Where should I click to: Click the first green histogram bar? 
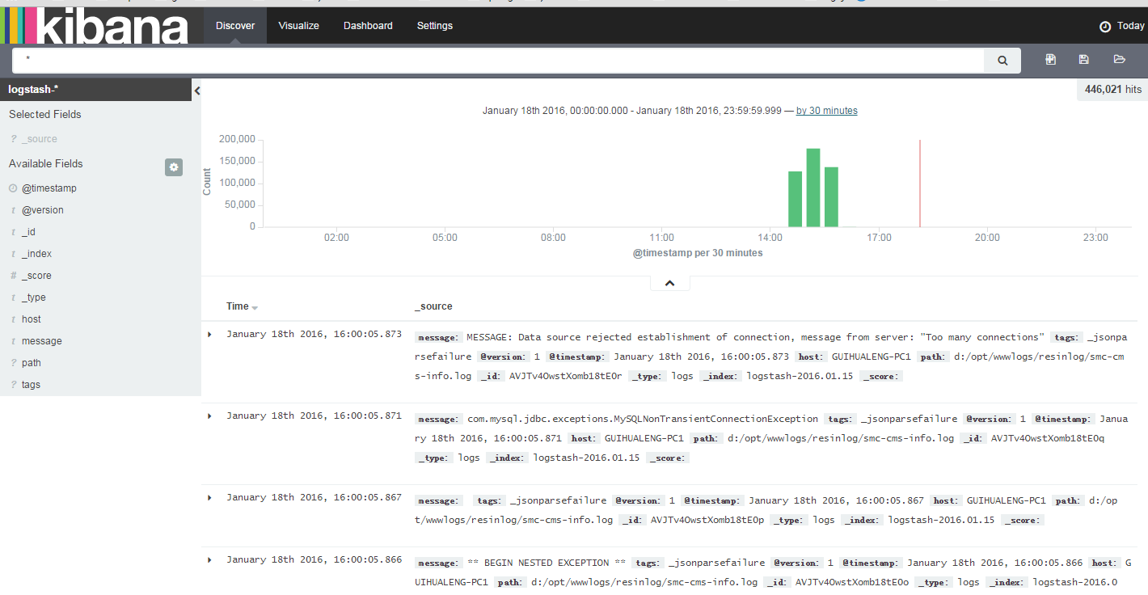pos(796,199)
